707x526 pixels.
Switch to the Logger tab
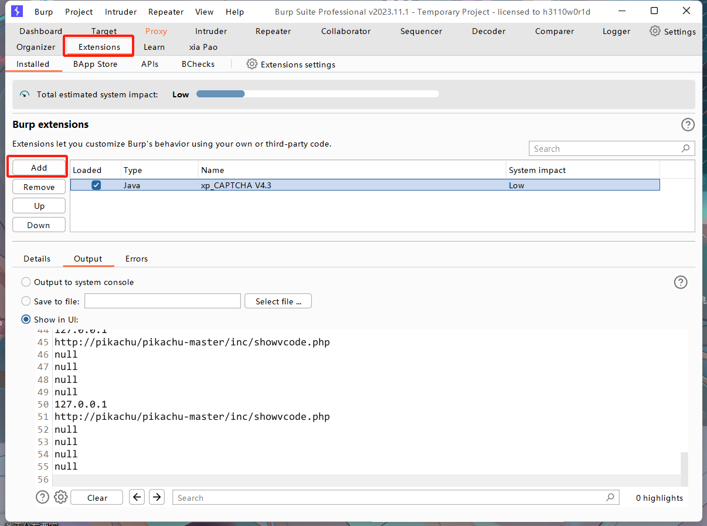tap(617, 31)
